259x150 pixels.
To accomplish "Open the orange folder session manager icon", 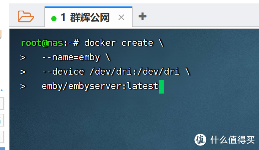I will click(x=26, y=17).
